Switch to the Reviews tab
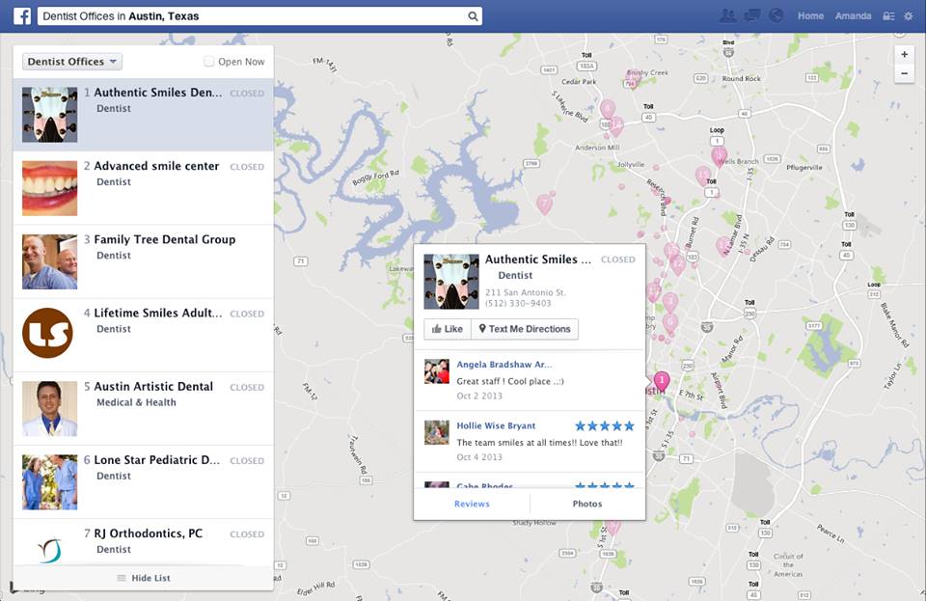The image size is (926, 601). 472,504
